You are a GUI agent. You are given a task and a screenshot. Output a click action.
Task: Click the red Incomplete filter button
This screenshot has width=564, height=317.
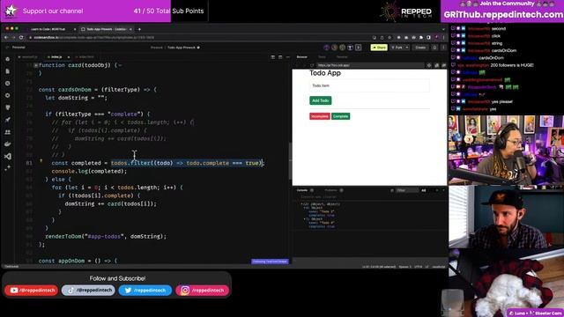(x=320, y=116)
